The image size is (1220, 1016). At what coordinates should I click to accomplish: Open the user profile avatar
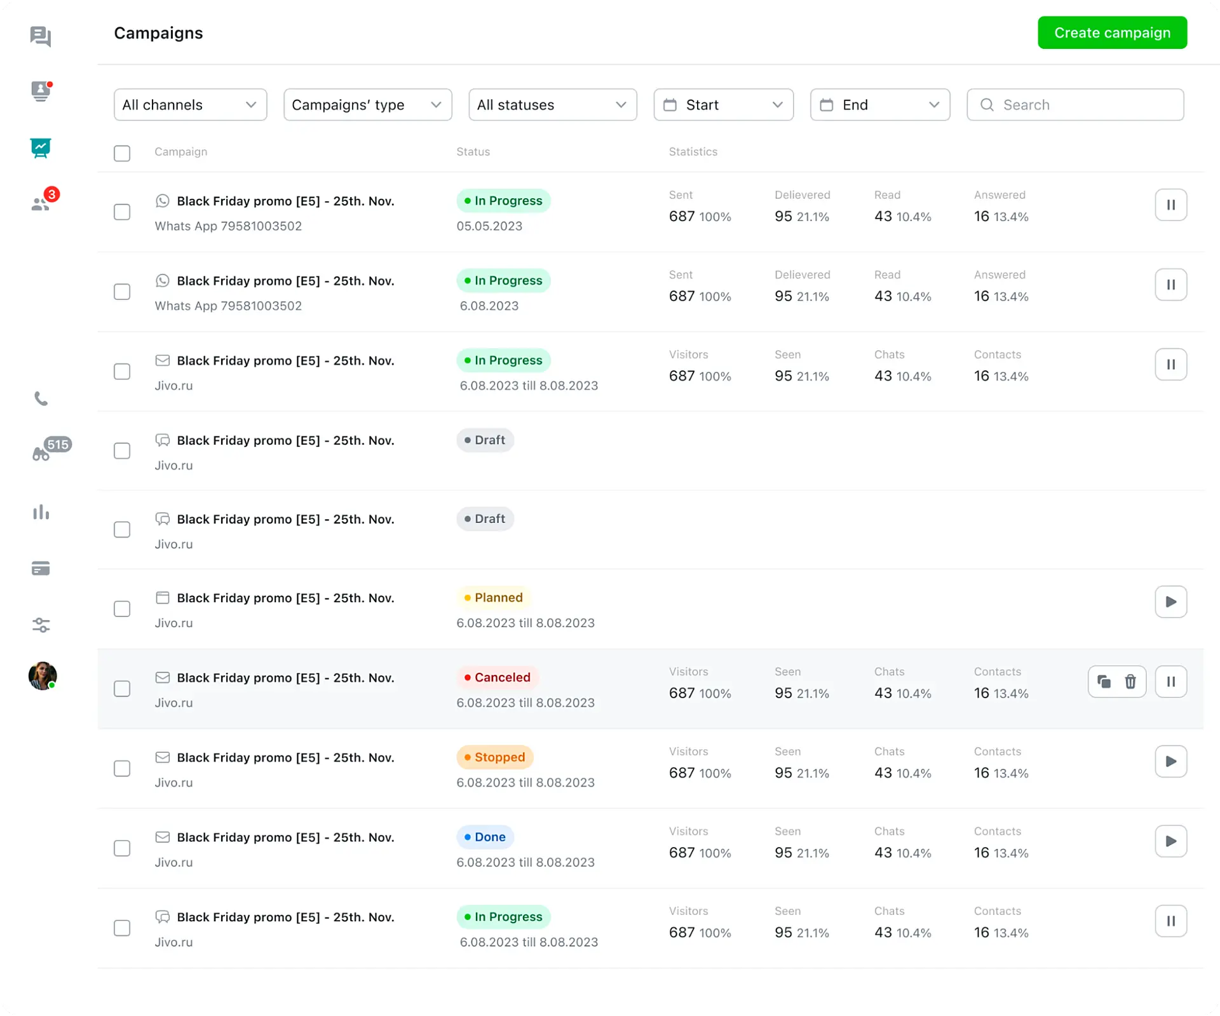point(43,675)
